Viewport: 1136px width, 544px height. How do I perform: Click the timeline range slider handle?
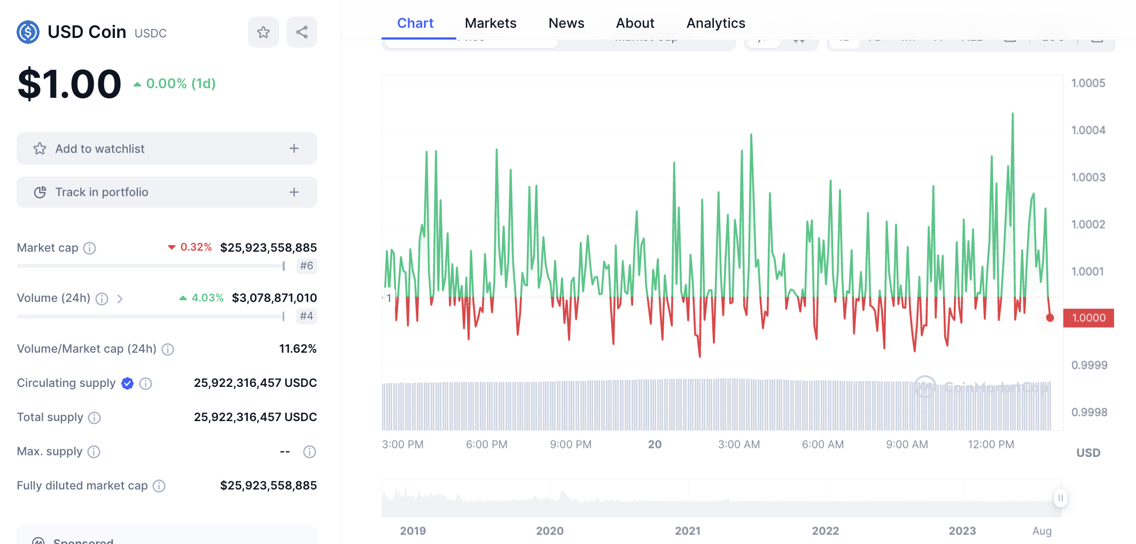click(x=1060, y=498)
